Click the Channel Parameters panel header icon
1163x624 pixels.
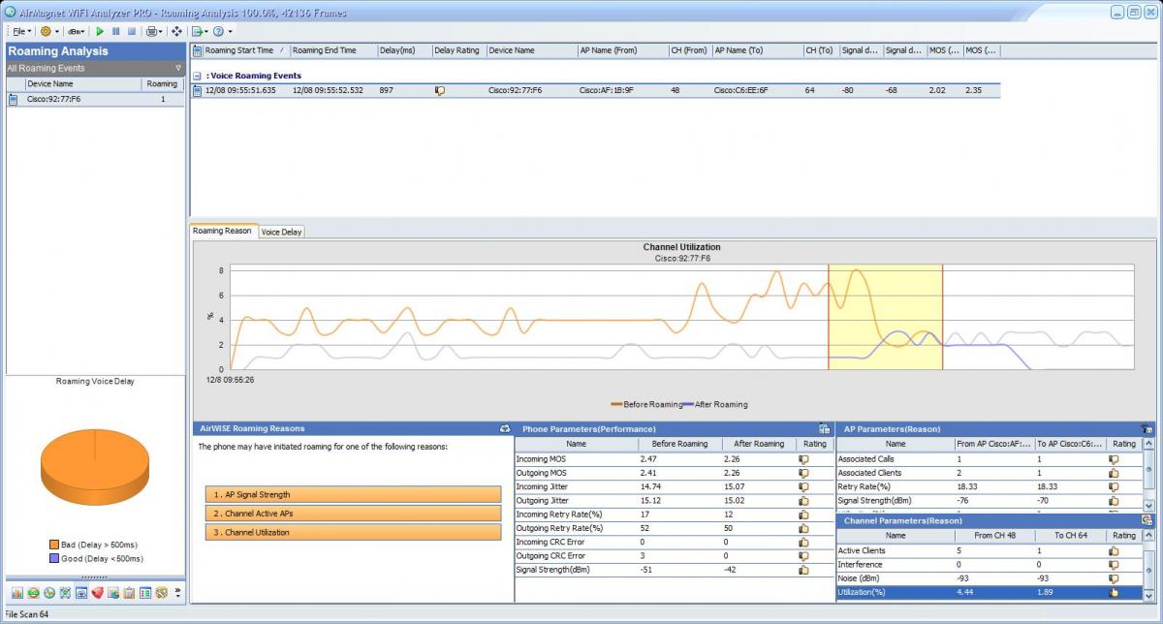[1147, 520]
